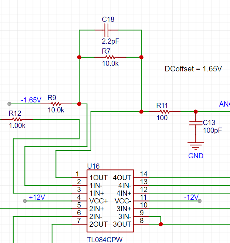Select the -1.65V net label
230x243 pixels.
[31, 100]
